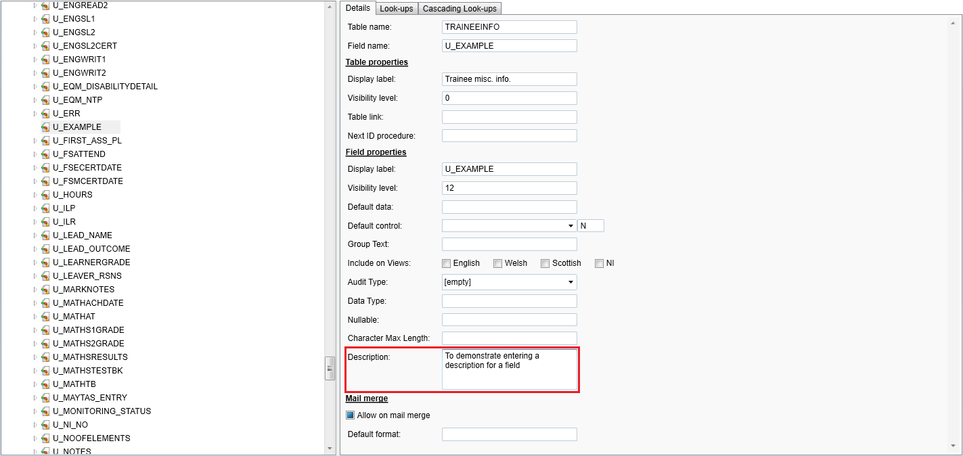The image size is (963, 456).
Task: Click the field icon beside U_MATHTB
Action: point(45,384)
